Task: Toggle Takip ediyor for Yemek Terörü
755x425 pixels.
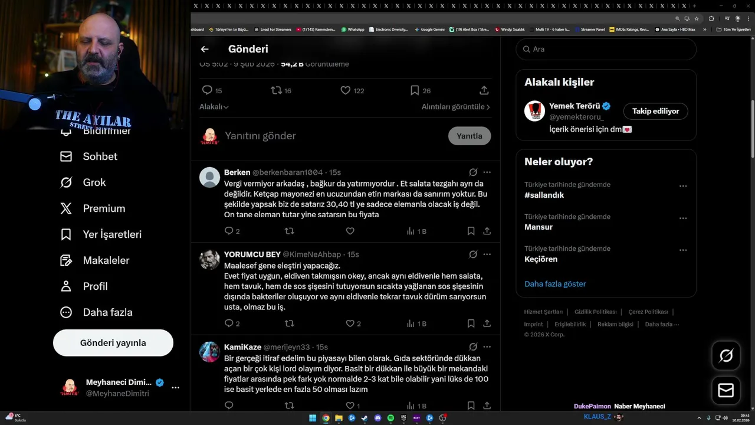Action: [x=655, y=111]
